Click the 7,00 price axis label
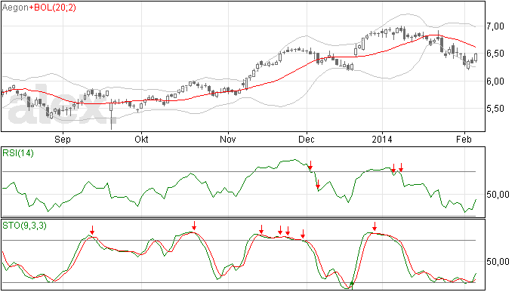521x292 pixels. tap(495, 26)
